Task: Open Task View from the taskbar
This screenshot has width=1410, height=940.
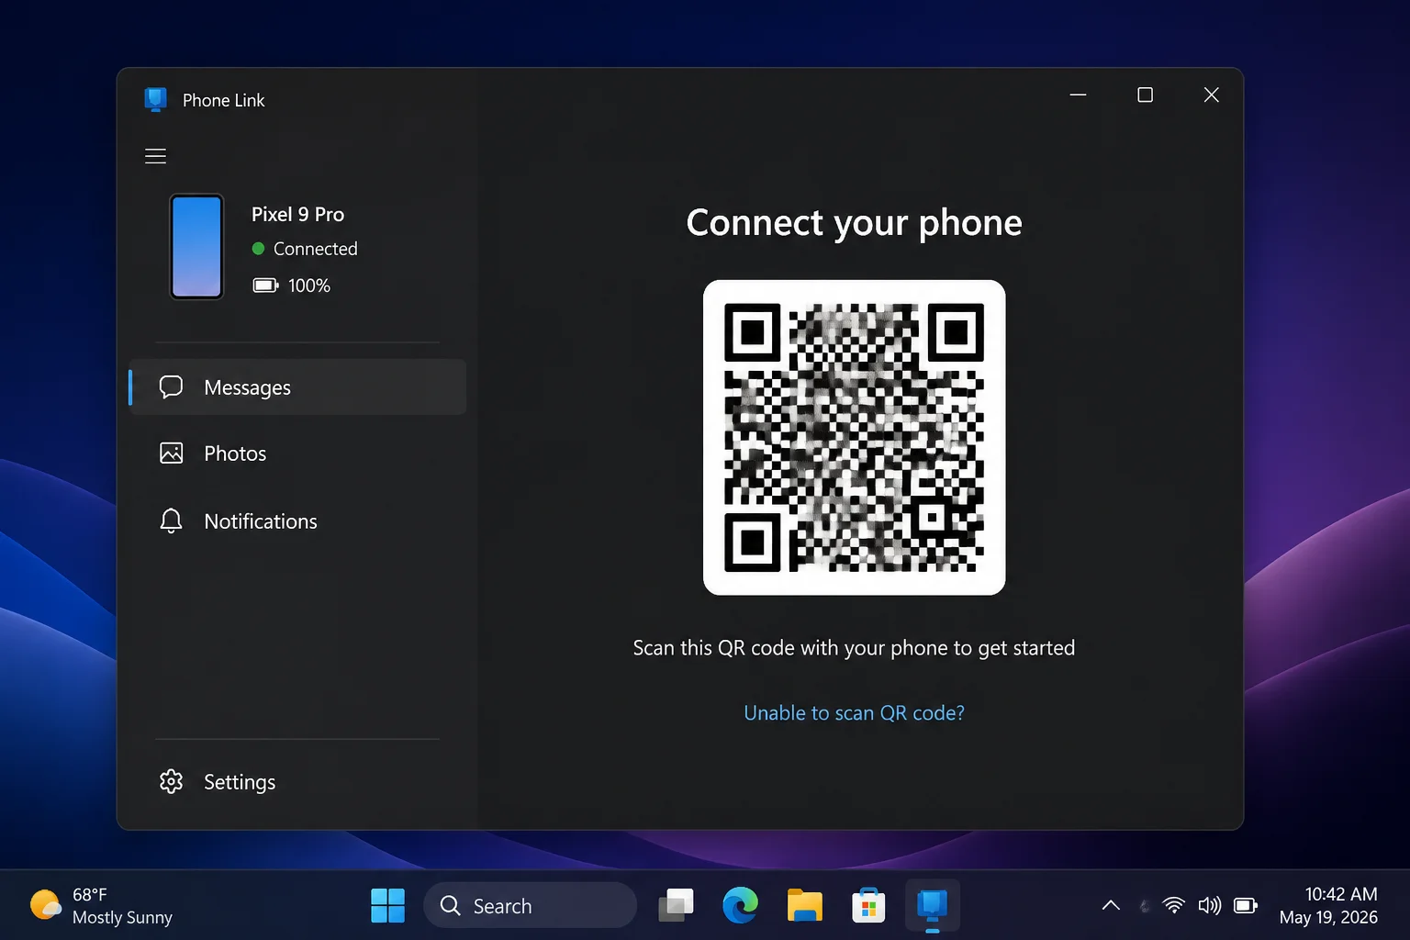Action: tap(677, 905)
